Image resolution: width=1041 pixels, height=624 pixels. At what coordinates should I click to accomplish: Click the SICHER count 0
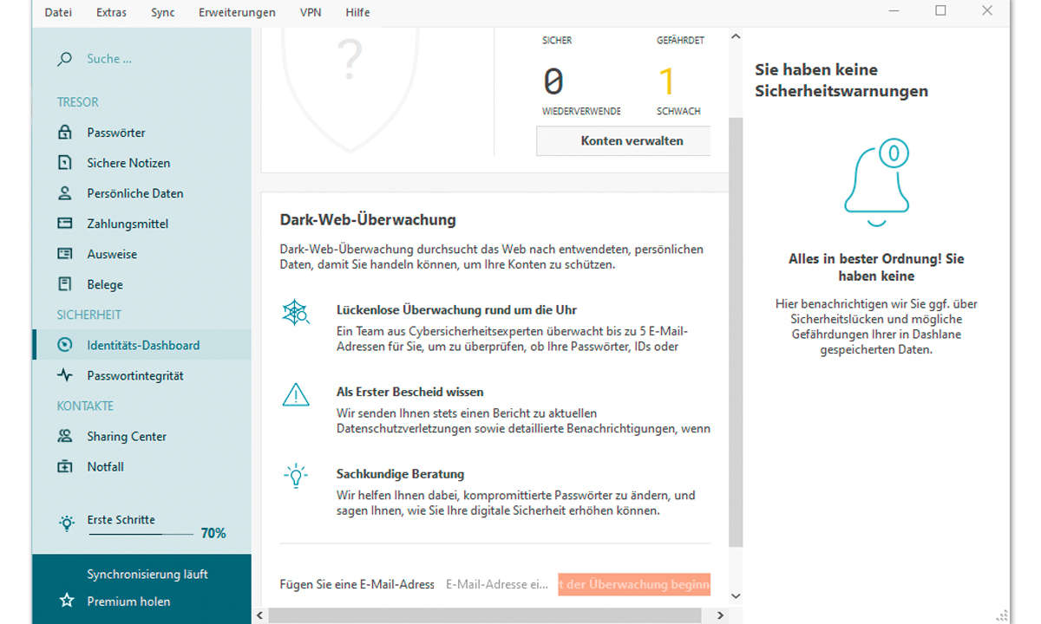[553, 82]
